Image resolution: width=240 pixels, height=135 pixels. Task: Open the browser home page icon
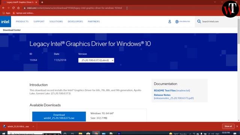[18, 8]
